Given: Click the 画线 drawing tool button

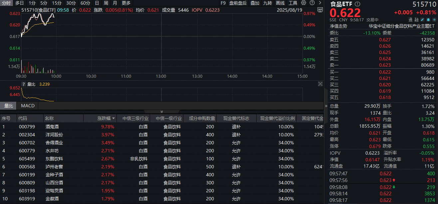Looking at the screenshot, I should pos(280,3).
